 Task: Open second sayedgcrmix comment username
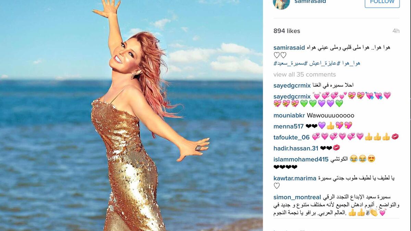(292, 96)
